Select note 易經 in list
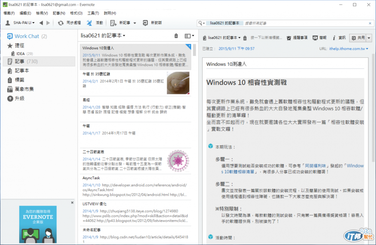The image size is (376, 245). coord(135,109)
